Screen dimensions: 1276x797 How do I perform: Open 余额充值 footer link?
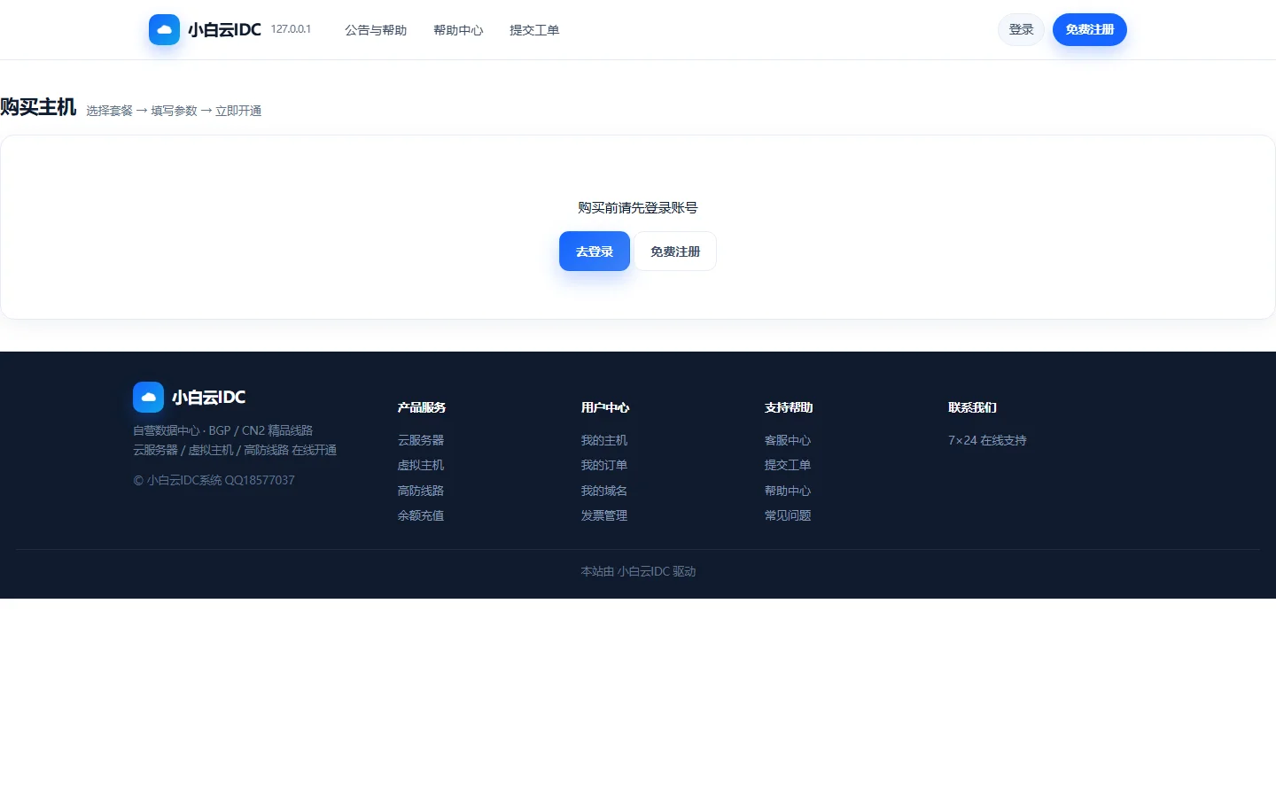tap(421, 515)
